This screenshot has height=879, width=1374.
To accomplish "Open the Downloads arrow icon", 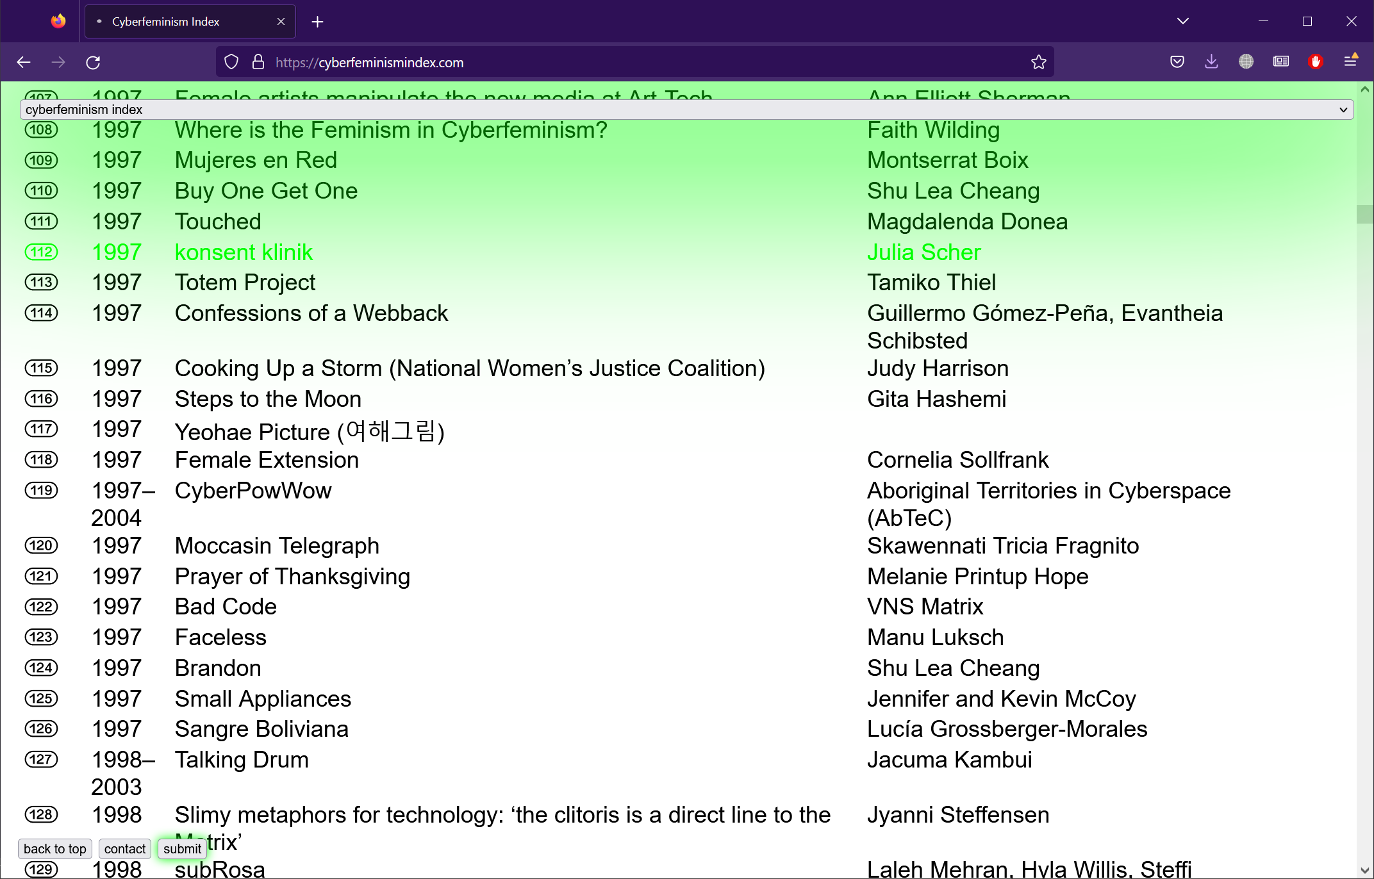I will tap(1211, 62).
